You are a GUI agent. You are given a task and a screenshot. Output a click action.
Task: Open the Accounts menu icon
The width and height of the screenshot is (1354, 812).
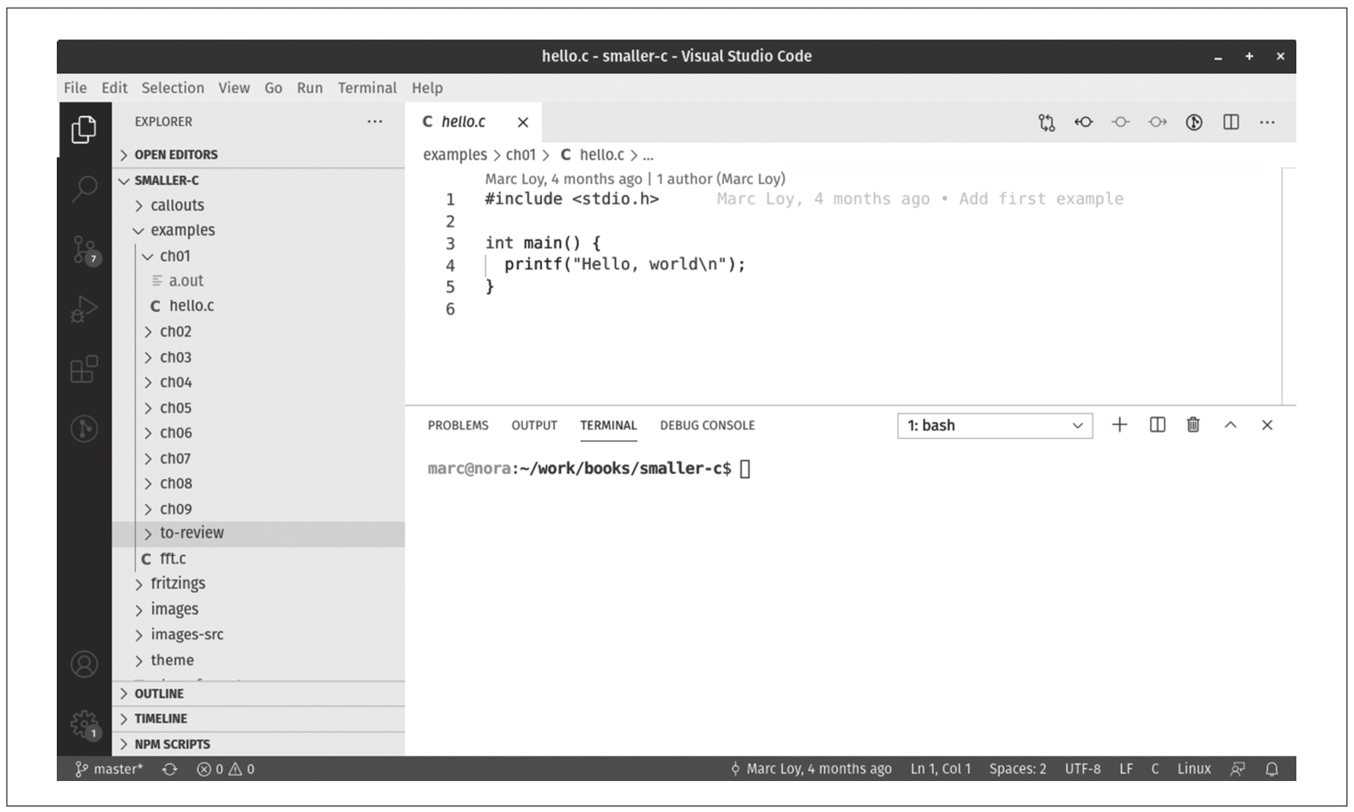coord(83,664)
